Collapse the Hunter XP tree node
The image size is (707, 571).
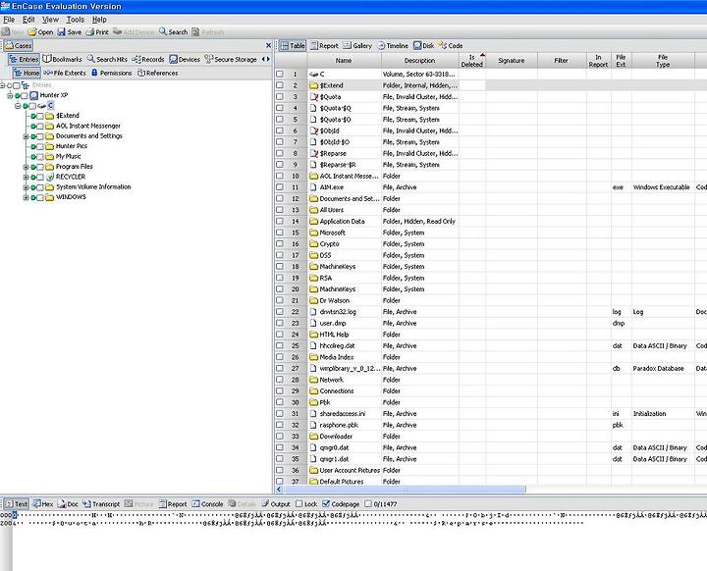10,95
